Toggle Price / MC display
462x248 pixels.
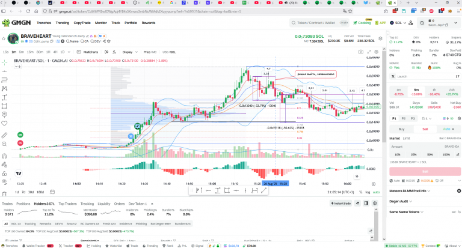point(150,52)
